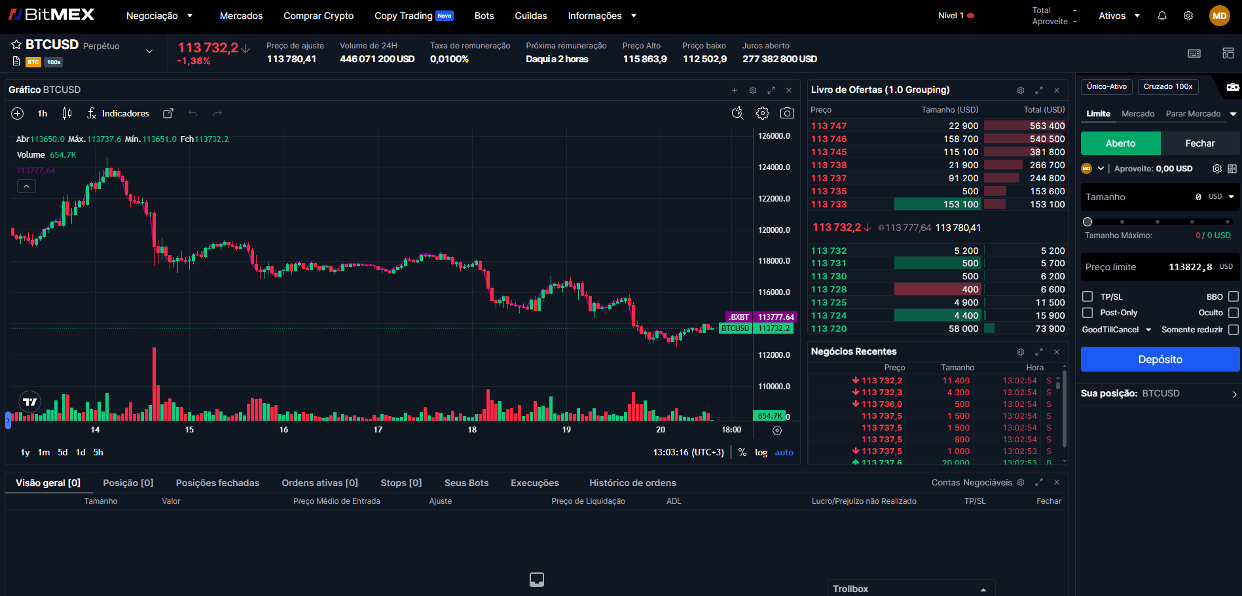
Task: Open feedback icon at bottom center
Action: [x=537, y=580]
